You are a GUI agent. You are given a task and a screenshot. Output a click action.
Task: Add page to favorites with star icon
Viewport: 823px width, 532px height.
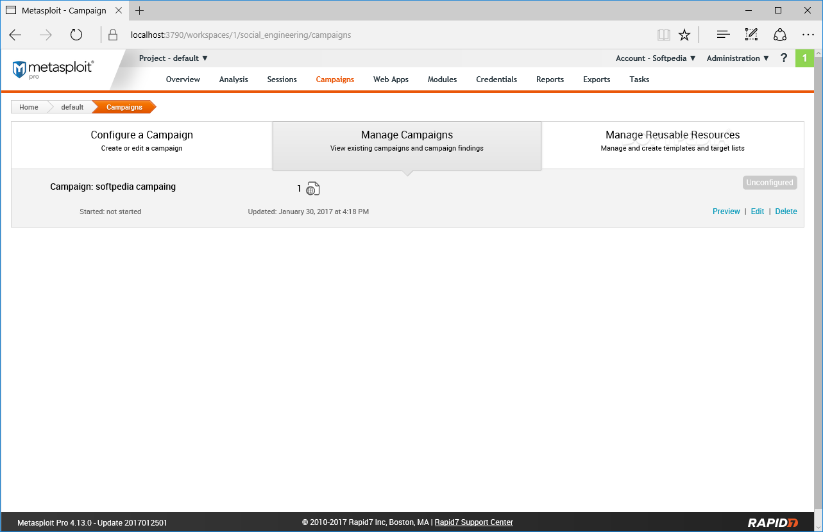684,35
